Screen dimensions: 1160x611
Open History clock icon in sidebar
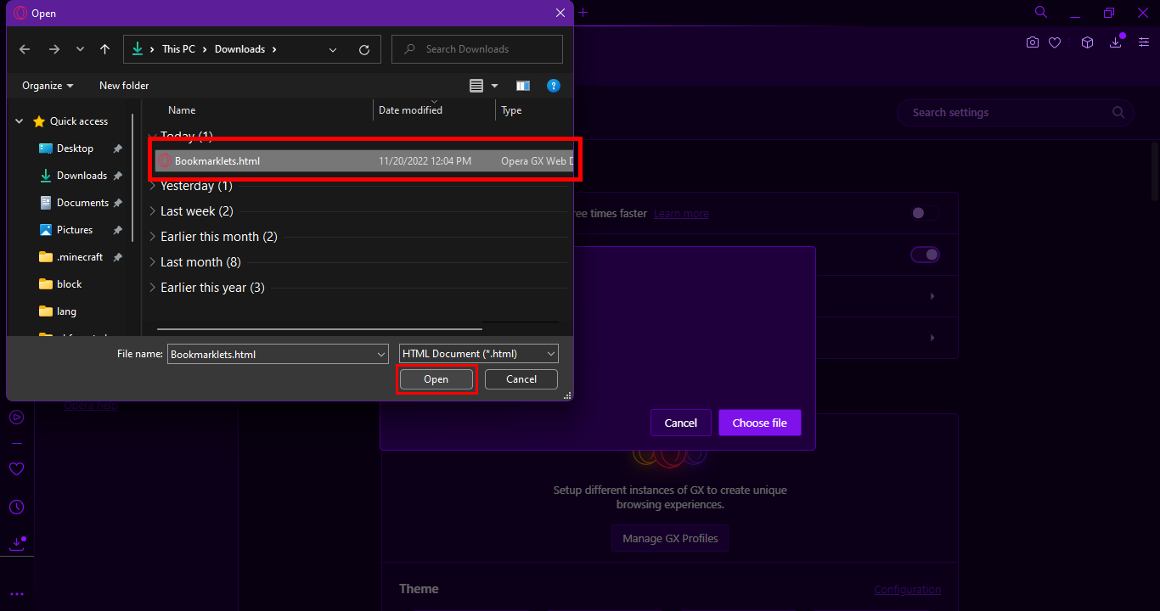(16, 507)
